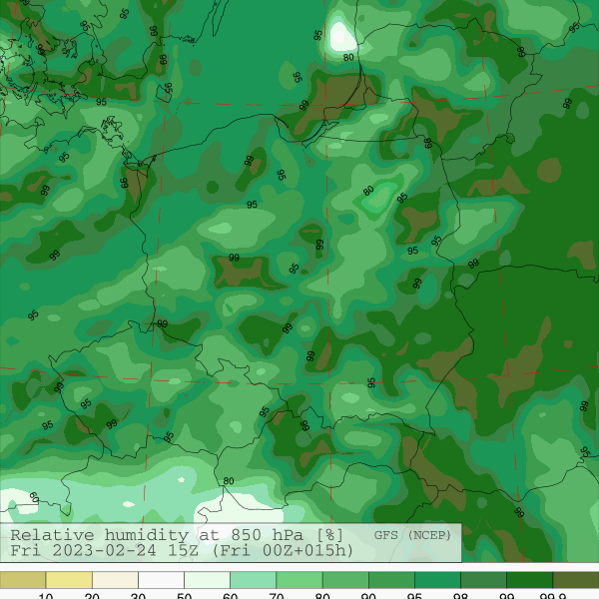Select the 'GFS (NCEP)' model label
The height and width of the screenshot is (599, 599).
412,535
